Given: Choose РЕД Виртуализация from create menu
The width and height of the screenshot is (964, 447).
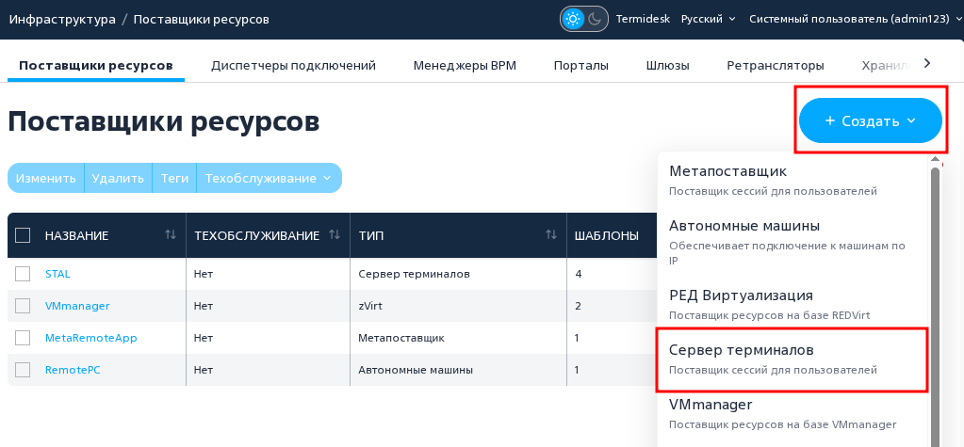Looking at the screenshot, I should (x=792, y=305).
